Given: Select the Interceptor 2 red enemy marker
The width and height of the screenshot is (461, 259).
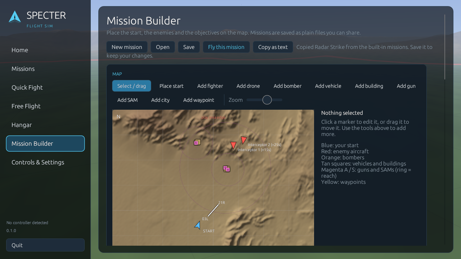Looking at the screenshot, I should coord(244,140).
